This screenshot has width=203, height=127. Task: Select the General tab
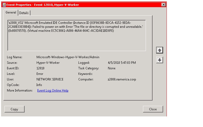(11, 12)
